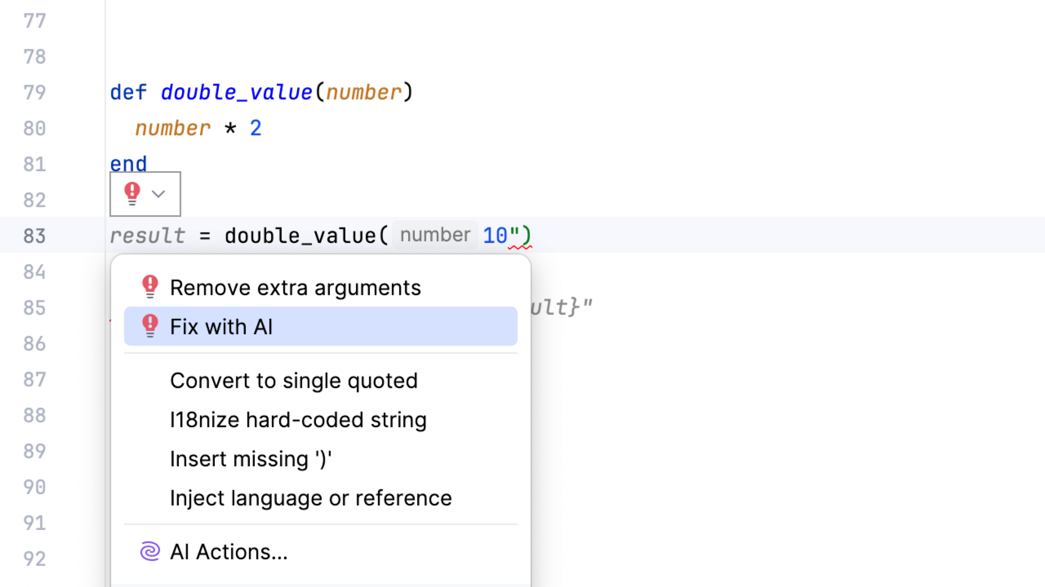Click the def keyword on line 79
The image size is (1045, 587).
tap(129, 93)
